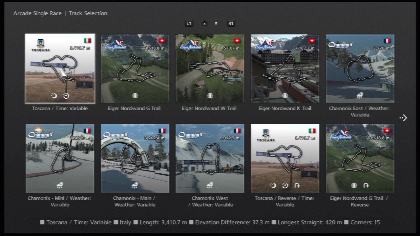The image size is (420, 236).
Task: Click the 1,570.7 m length on W Trail card
Action: pyautogui.click(x=230, y=48)
